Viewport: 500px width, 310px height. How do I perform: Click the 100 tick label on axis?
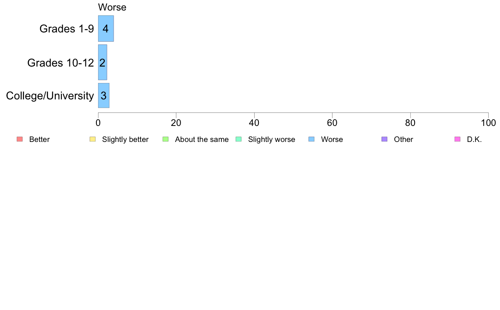(x=488, y=123)
